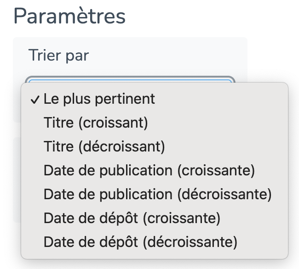Pick "Date de dépôt (décroissante)" option

point(140,241)
